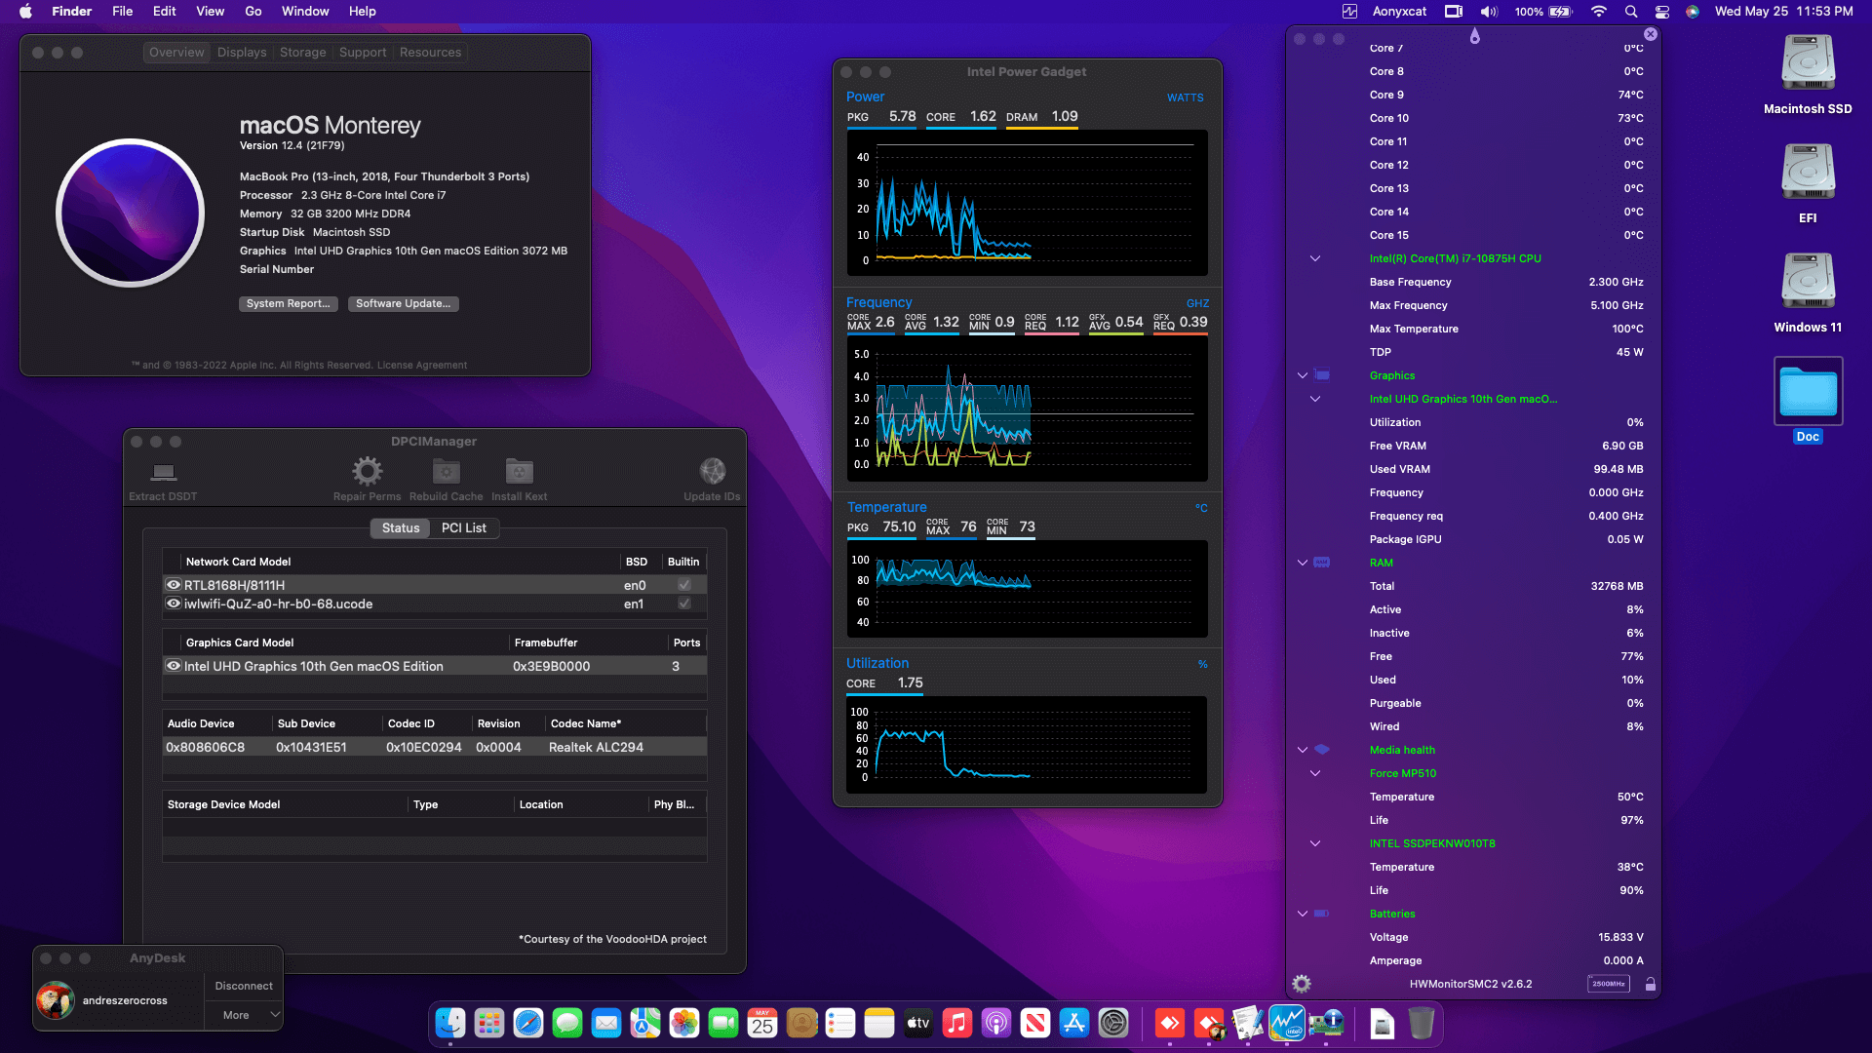1872x1053 pixels.
Task: Collapse the Intel Core i7-10875H CPU group
Action: 1315,258
